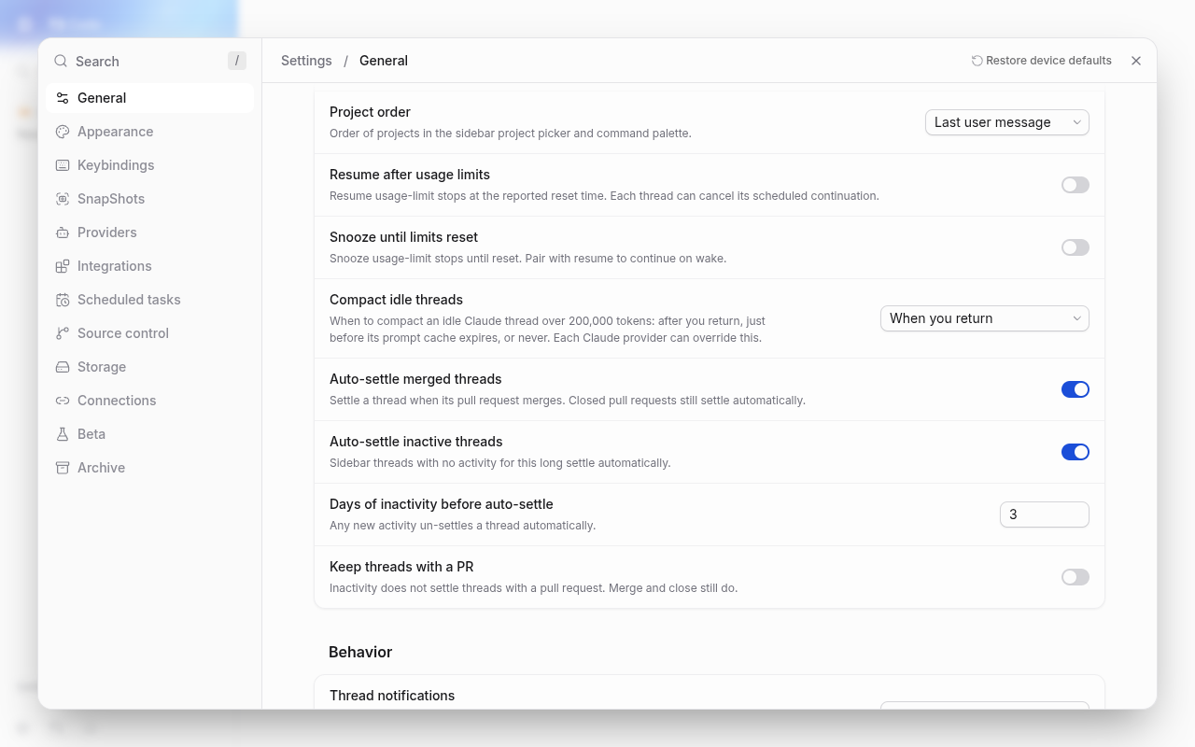Disable Auto-settle inactive threads
The image size is (1195, 747).
point(1075,452)
